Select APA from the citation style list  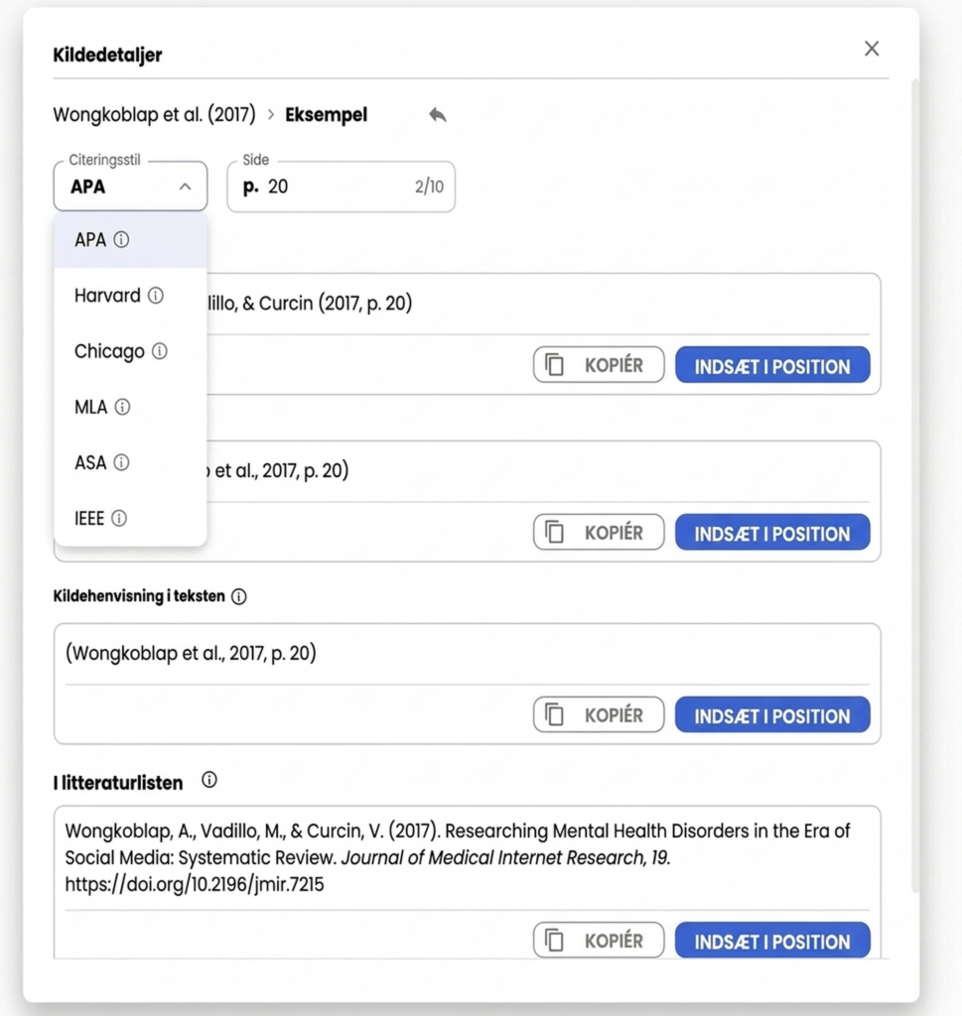tap(130, 240)
